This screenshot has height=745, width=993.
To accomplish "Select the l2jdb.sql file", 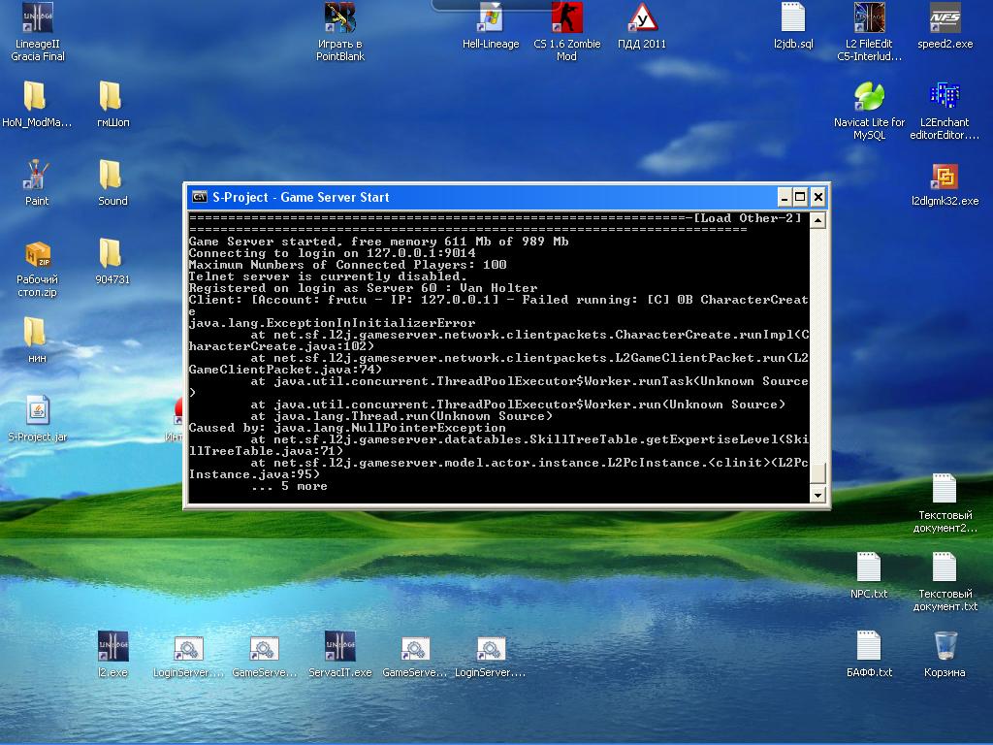I will (793, 18).
